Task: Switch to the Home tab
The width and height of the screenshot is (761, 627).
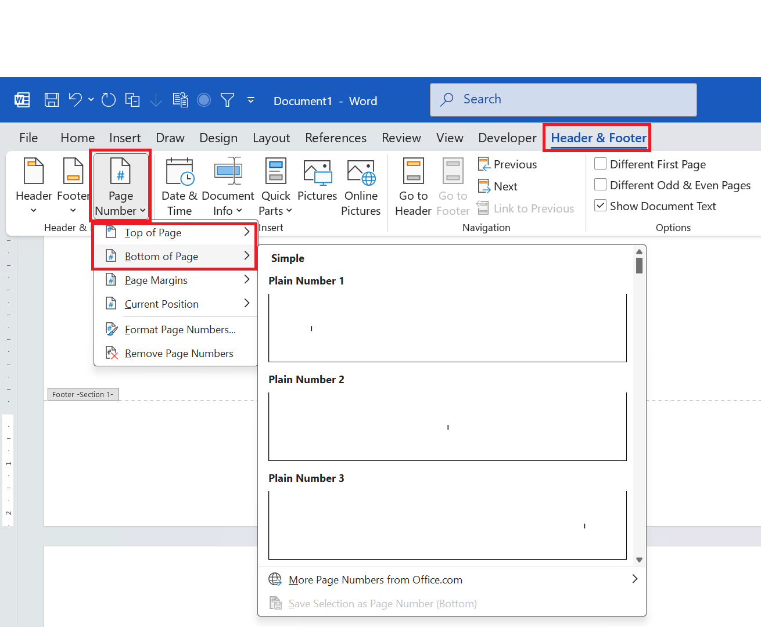Action: (77, 138)
